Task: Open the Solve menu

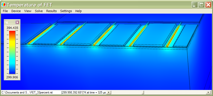Action: 39,11
